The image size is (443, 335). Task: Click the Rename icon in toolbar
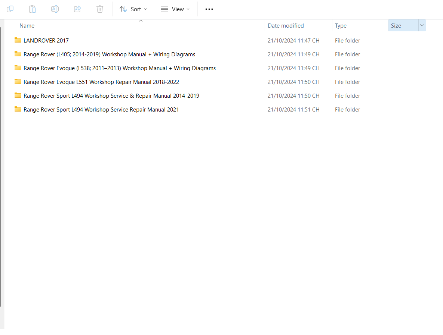55,9
